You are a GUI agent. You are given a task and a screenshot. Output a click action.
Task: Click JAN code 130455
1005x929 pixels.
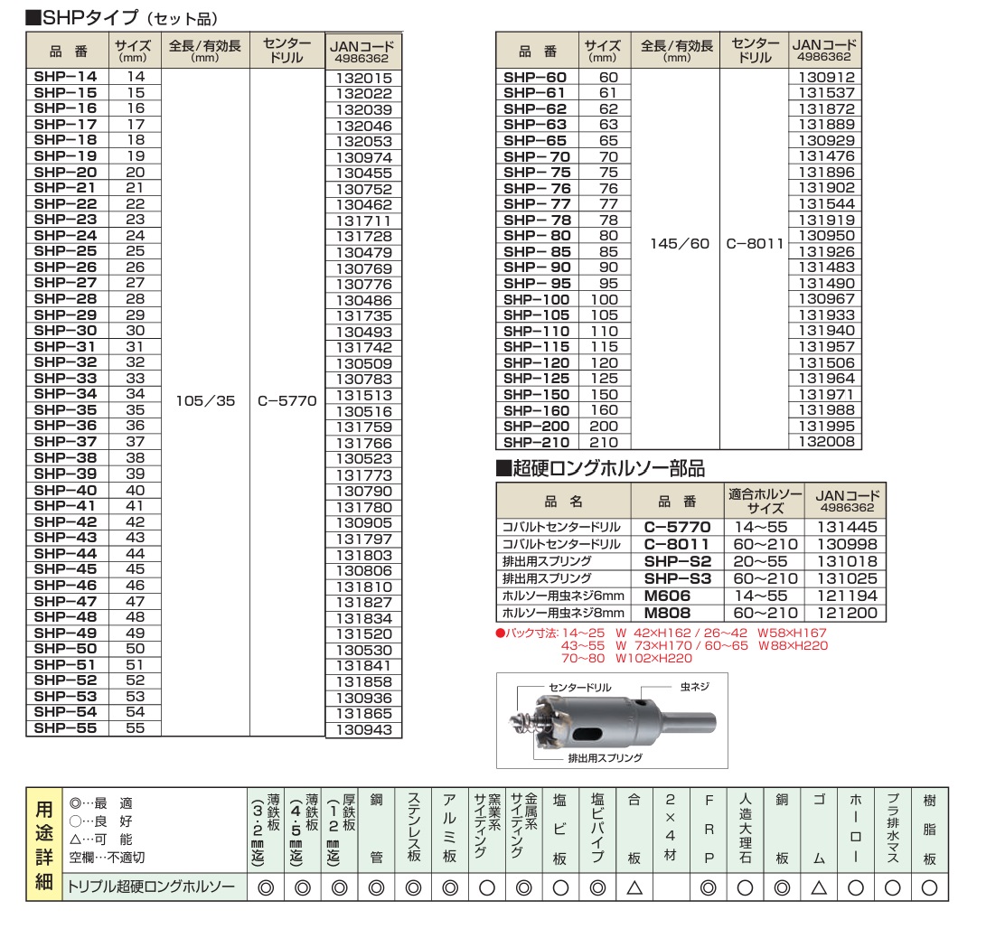(363, 173)
